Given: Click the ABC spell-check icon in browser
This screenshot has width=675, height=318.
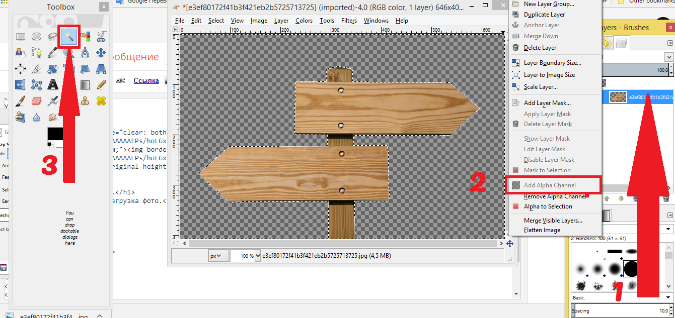Looking at the screenshot, I should [x=121, y=80].
